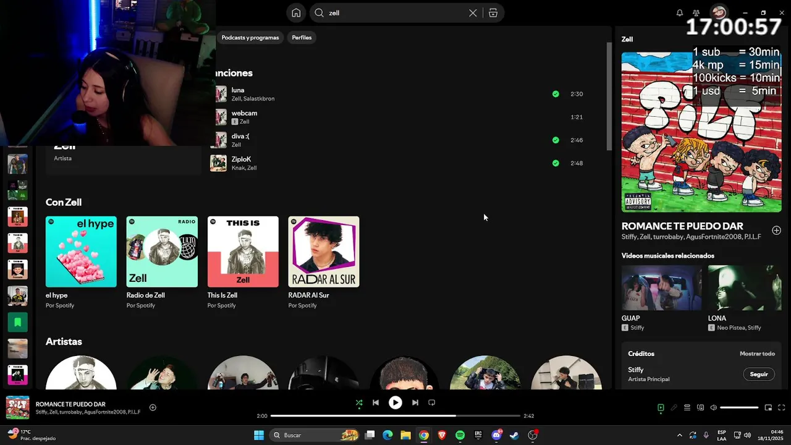This screenshot has height=445, width=791.
Task: Open Microsoft Edge from taskbar
Action: click(387, 435)
